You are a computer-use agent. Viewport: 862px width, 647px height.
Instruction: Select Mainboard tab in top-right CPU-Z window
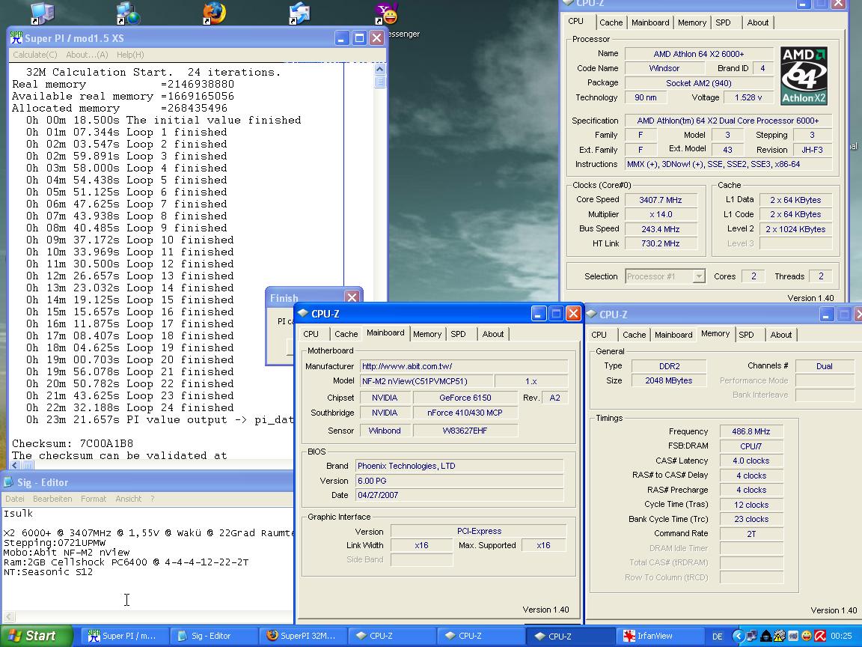click(x=649, y=22)
